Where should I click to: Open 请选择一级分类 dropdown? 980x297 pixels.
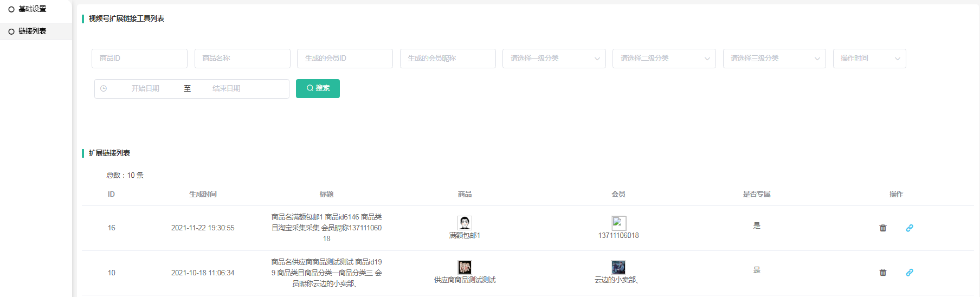pyautogui.click(x=554, y=59)
